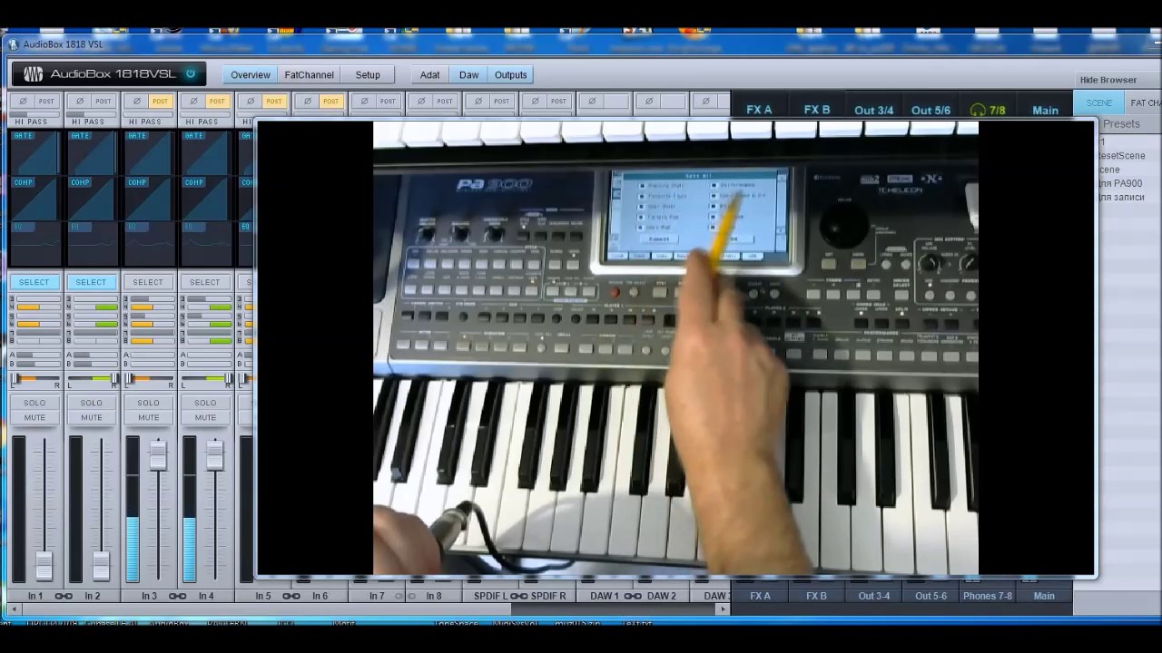Toggle phase invert on channel In 8
The width and height of the screenshot is (1162, 653).
(420, 101)
